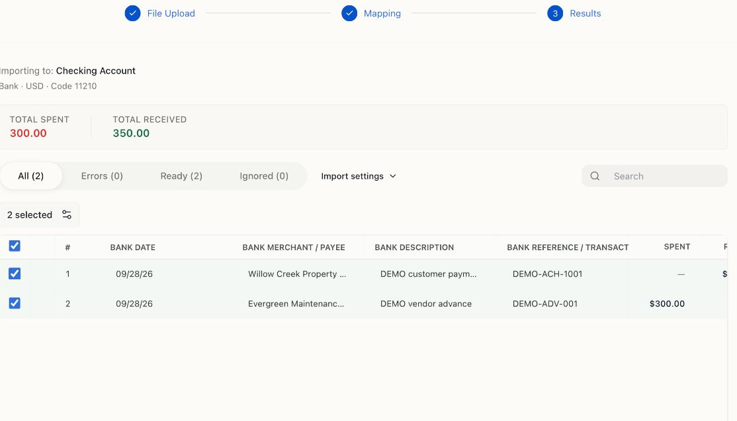Click the 2 selected button
The height and width of the screenshot is (421, 737).
(x=40, y=214)
